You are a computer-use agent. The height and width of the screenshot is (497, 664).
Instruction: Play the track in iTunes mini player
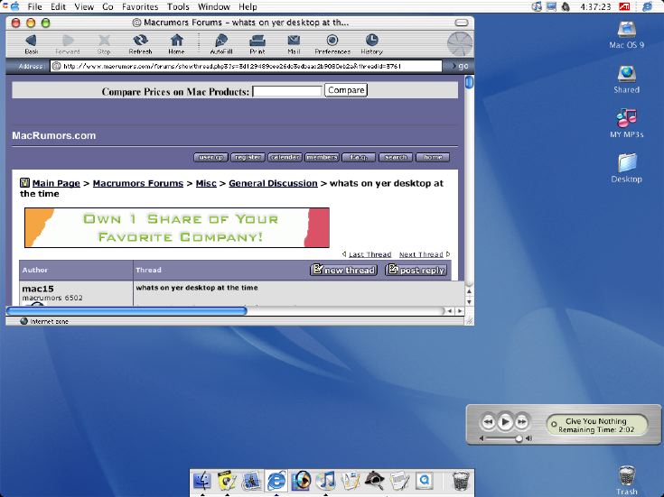pos(505,422)
